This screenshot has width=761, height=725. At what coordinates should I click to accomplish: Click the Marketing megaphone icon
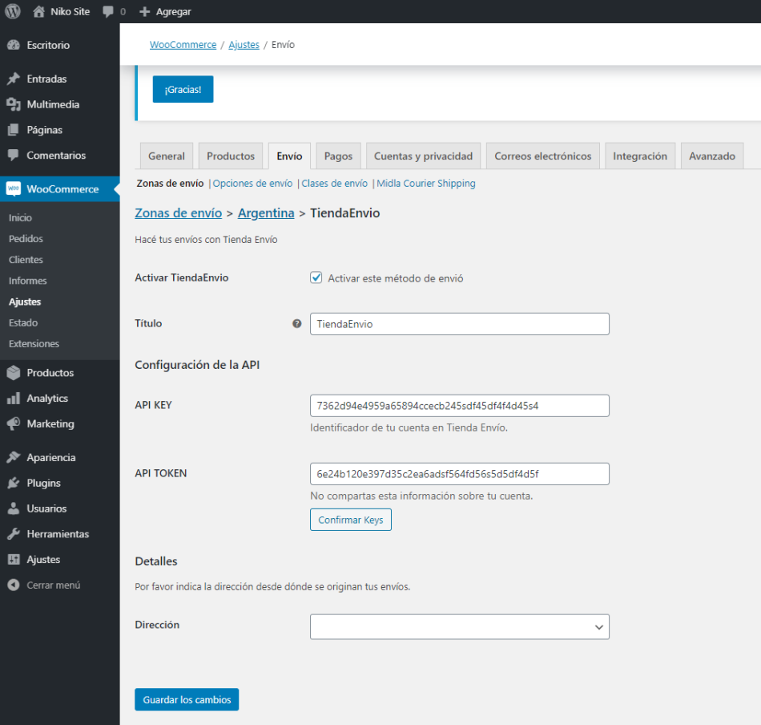point(13,423)
